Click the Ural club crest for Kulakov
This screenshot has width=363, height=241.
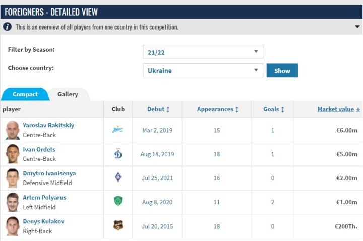[118, 226]
